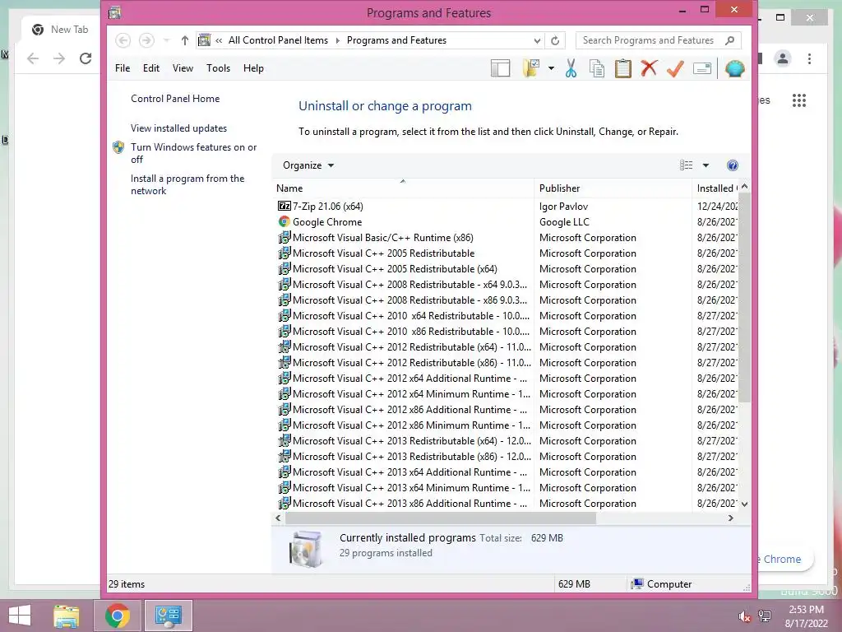Screen dimensions: 842x632
Task: Click the Back navigation arrow in Programs window
Action: click(123, 40)
